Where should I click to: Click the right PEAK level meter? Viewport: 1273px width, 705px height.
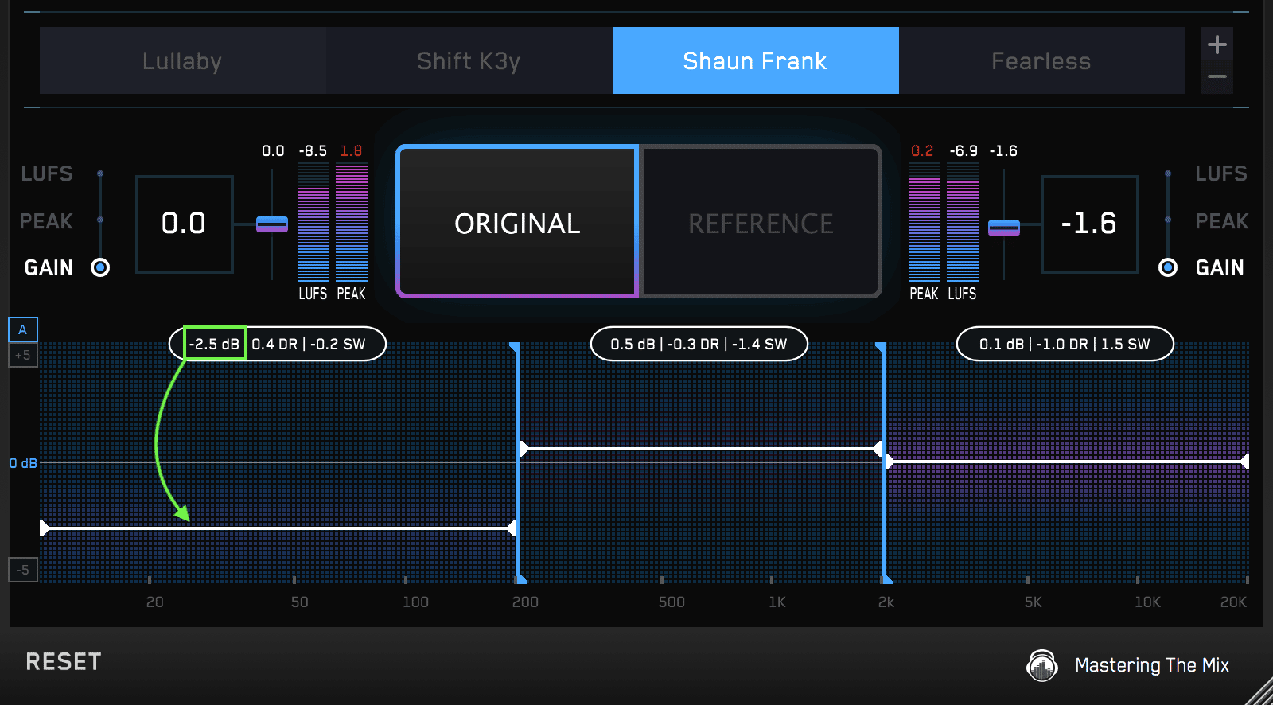pyautogui.click(x=924, y=222)
